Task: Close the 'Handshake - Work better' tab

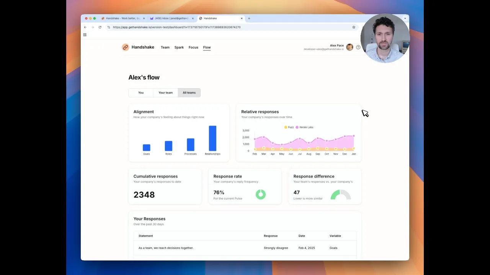Action: point(144,18)
